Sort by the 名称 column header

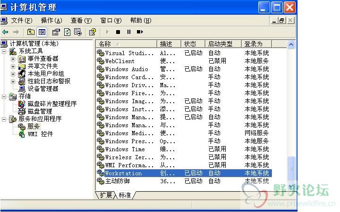126,44
